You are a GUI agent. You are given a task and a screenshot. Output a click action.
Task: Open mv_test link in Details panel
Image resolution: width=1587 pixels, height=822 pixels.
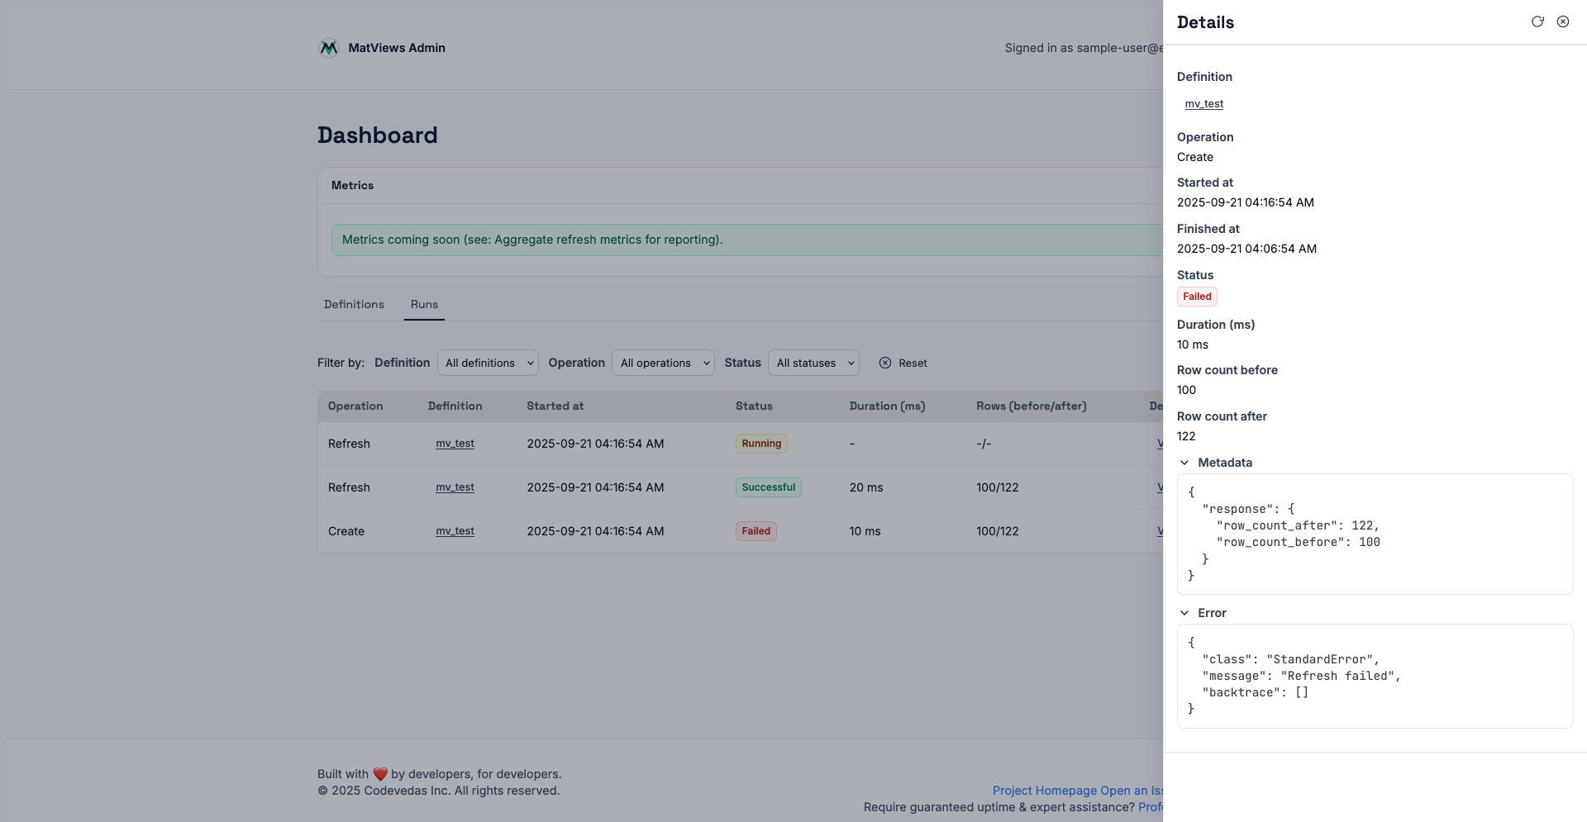[x=1203, y=104]
